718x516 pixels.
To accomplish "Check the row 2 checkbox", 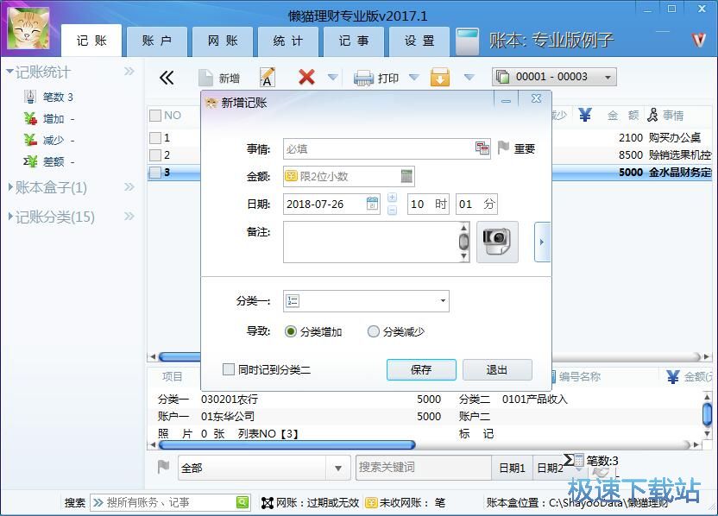I will tap(155, 154).
